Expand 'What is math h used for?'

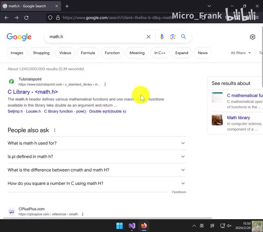click(97, 143)
